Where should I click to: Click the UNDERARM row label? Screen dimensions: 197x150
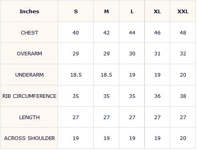coord(30,75)
